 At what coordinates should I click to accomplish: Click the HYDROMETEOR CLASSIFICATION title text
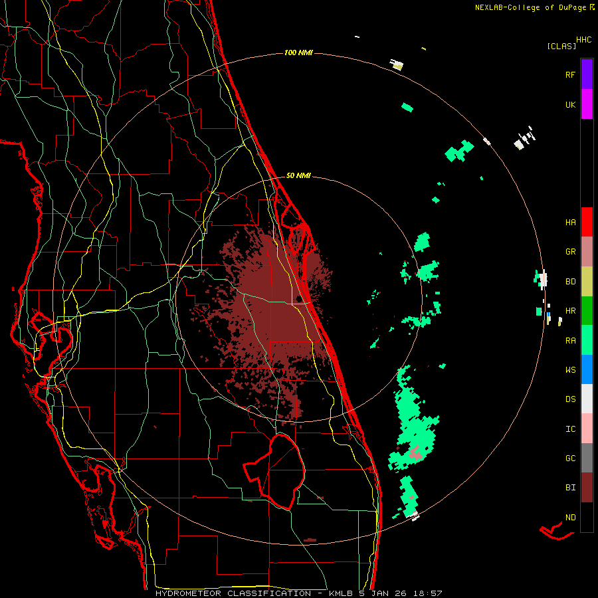tap(233, 593)
